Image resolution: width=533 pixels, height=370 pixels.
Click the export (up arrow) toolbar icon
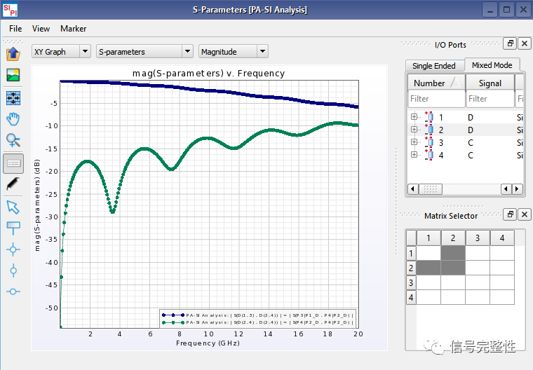[x=13, y=54]
